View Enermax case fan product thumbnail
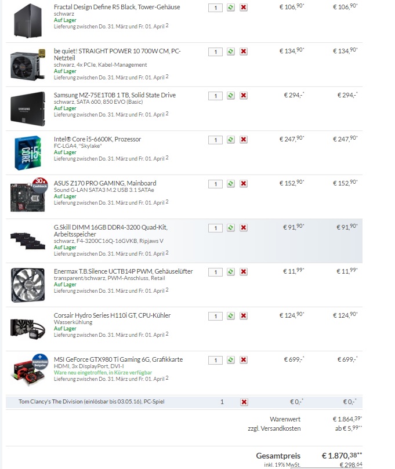This screenshot has width=395, height=469. (x=28, y=285)
